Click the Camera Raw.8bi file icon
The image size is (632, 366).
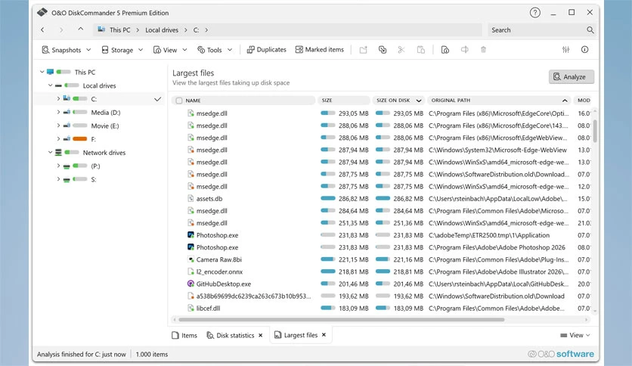191,259
